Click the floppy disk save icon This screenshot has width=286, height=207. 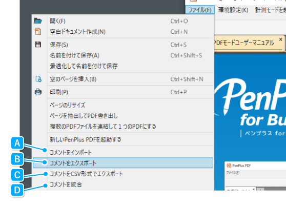click(38, 45)
